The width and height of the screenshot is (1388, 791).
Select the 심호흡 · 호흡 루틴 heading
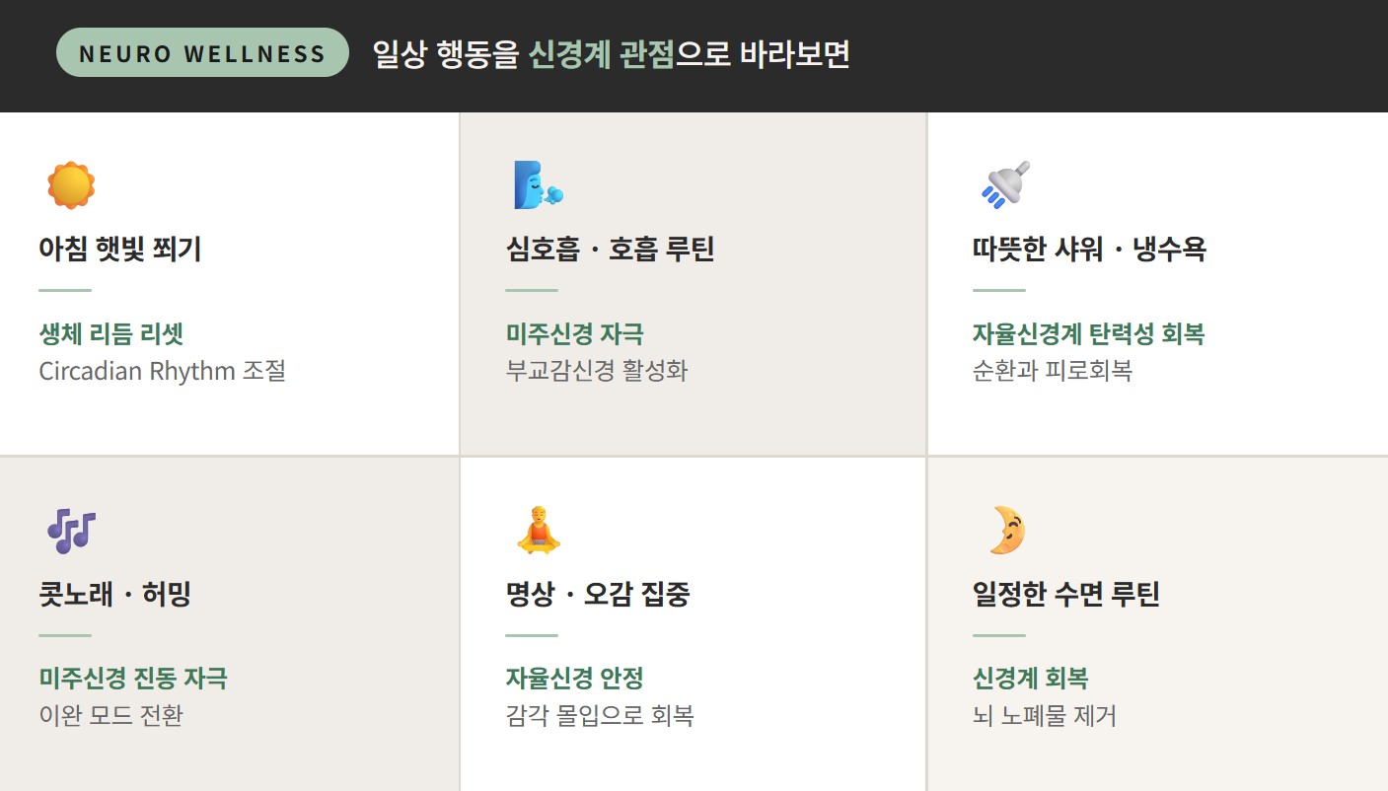pyautogui.click(x=610, y=249)
